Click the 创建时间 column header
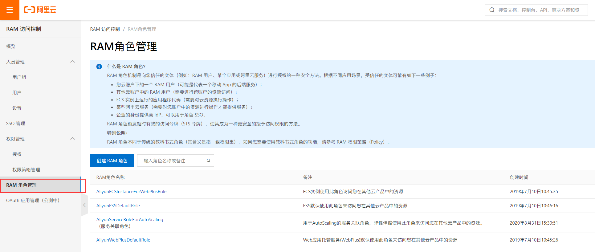Image resolution: width=595 pixels, height=252 pixels. coord(519,177)
